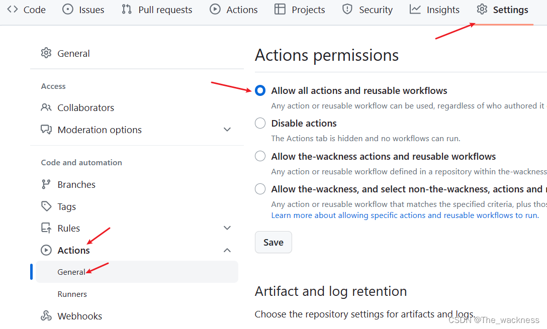Click the highlighted General item under Actions
This screenshot has height=329, width=547.
71,271
